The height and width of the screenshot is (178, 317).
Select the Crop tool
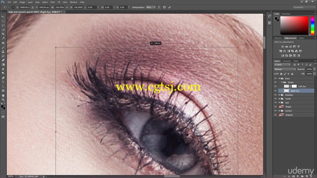pyautogui.click(x=3, y=34)
